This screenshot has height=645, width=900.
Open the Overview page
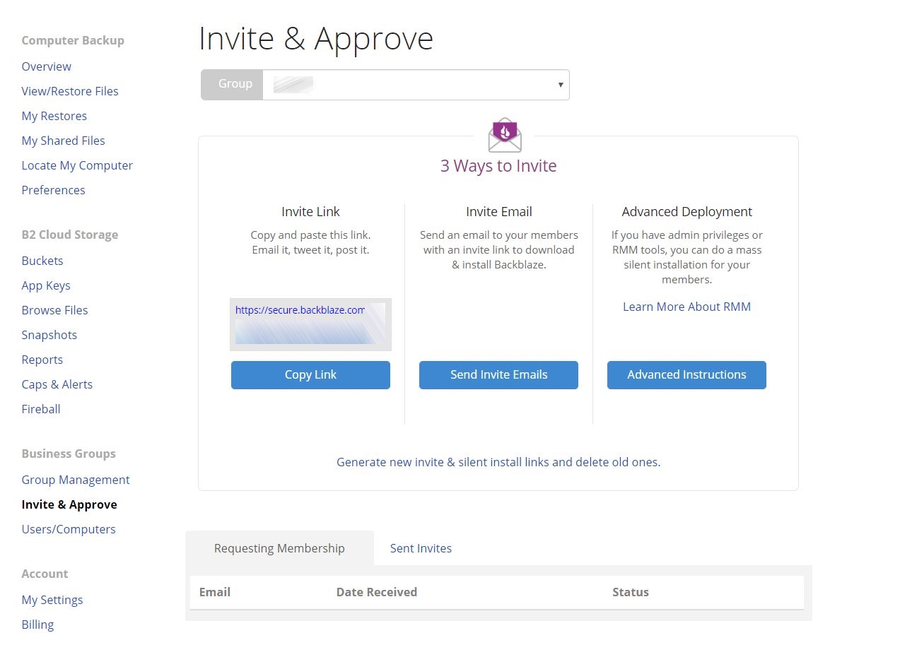(46, 66)
